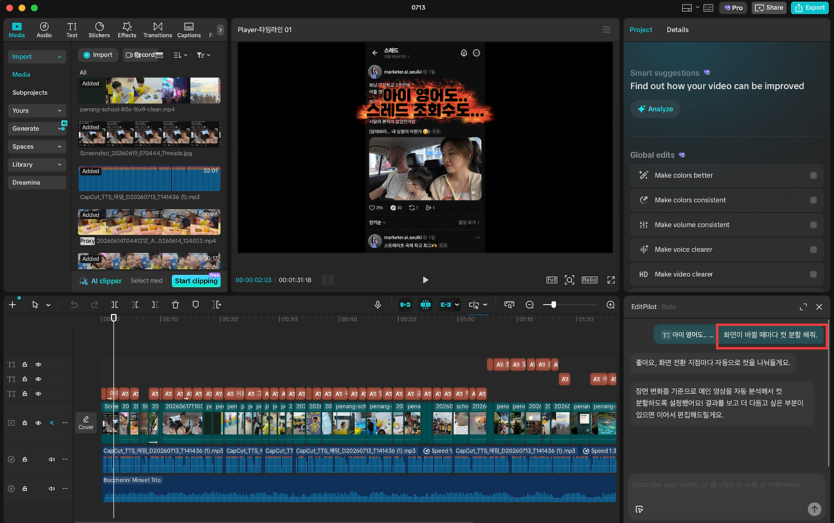This screenshot has width=834, height=523.
Task: Open the Text tab
Action: tap(72, 30)
